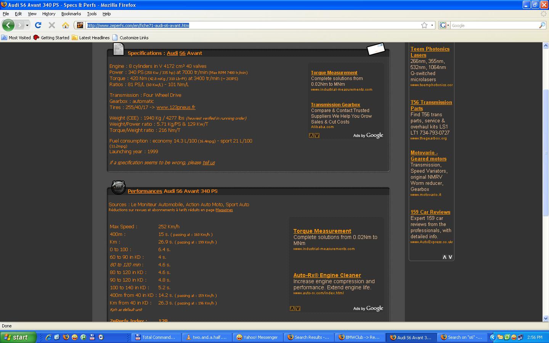Image resolution: width=549 pixels, height=343 pixels.
Task: Click the sidebar ads up arrow
Action: coord(445,257)
